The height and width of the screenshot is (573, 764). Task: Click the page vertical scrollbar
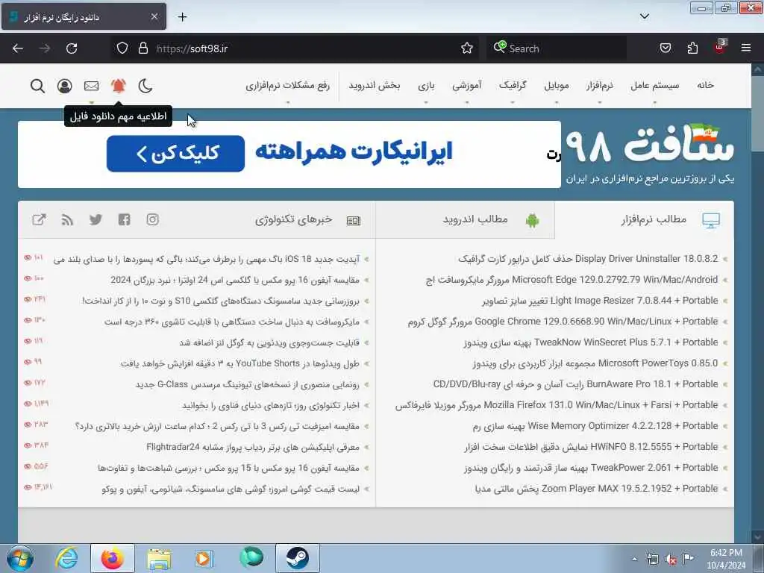pyautogui.click(x=757, y=302)
